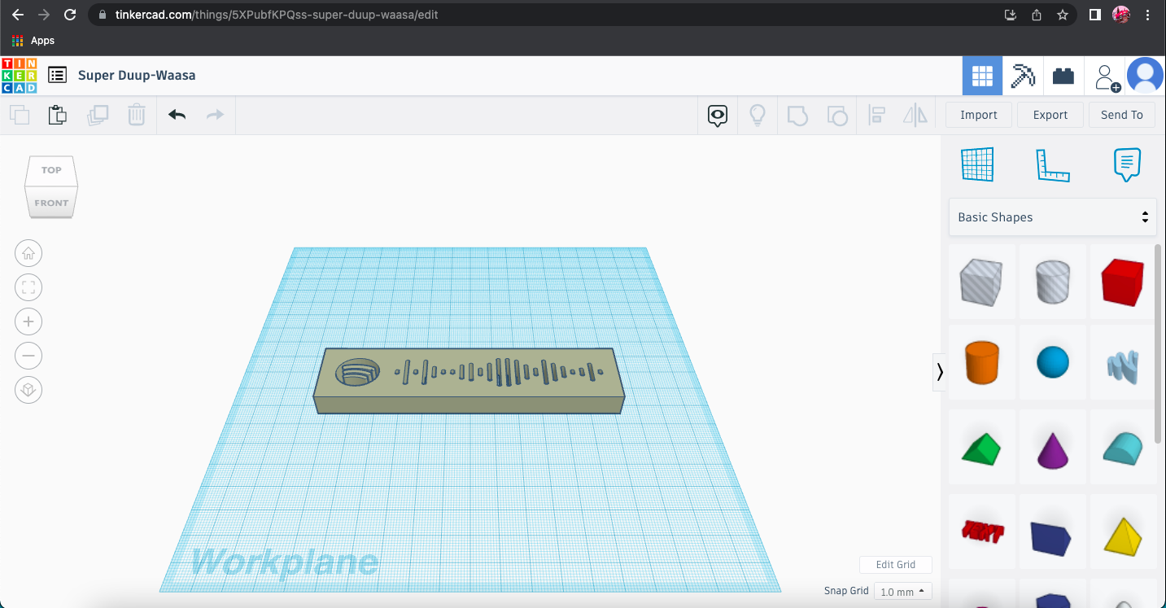1166x608 pixels.
Task: Click the Duplicate and repeat icon
Action: pos(98,115)
